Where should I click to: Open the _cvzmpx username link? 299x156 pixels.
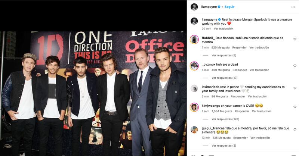tap(208, 65)
